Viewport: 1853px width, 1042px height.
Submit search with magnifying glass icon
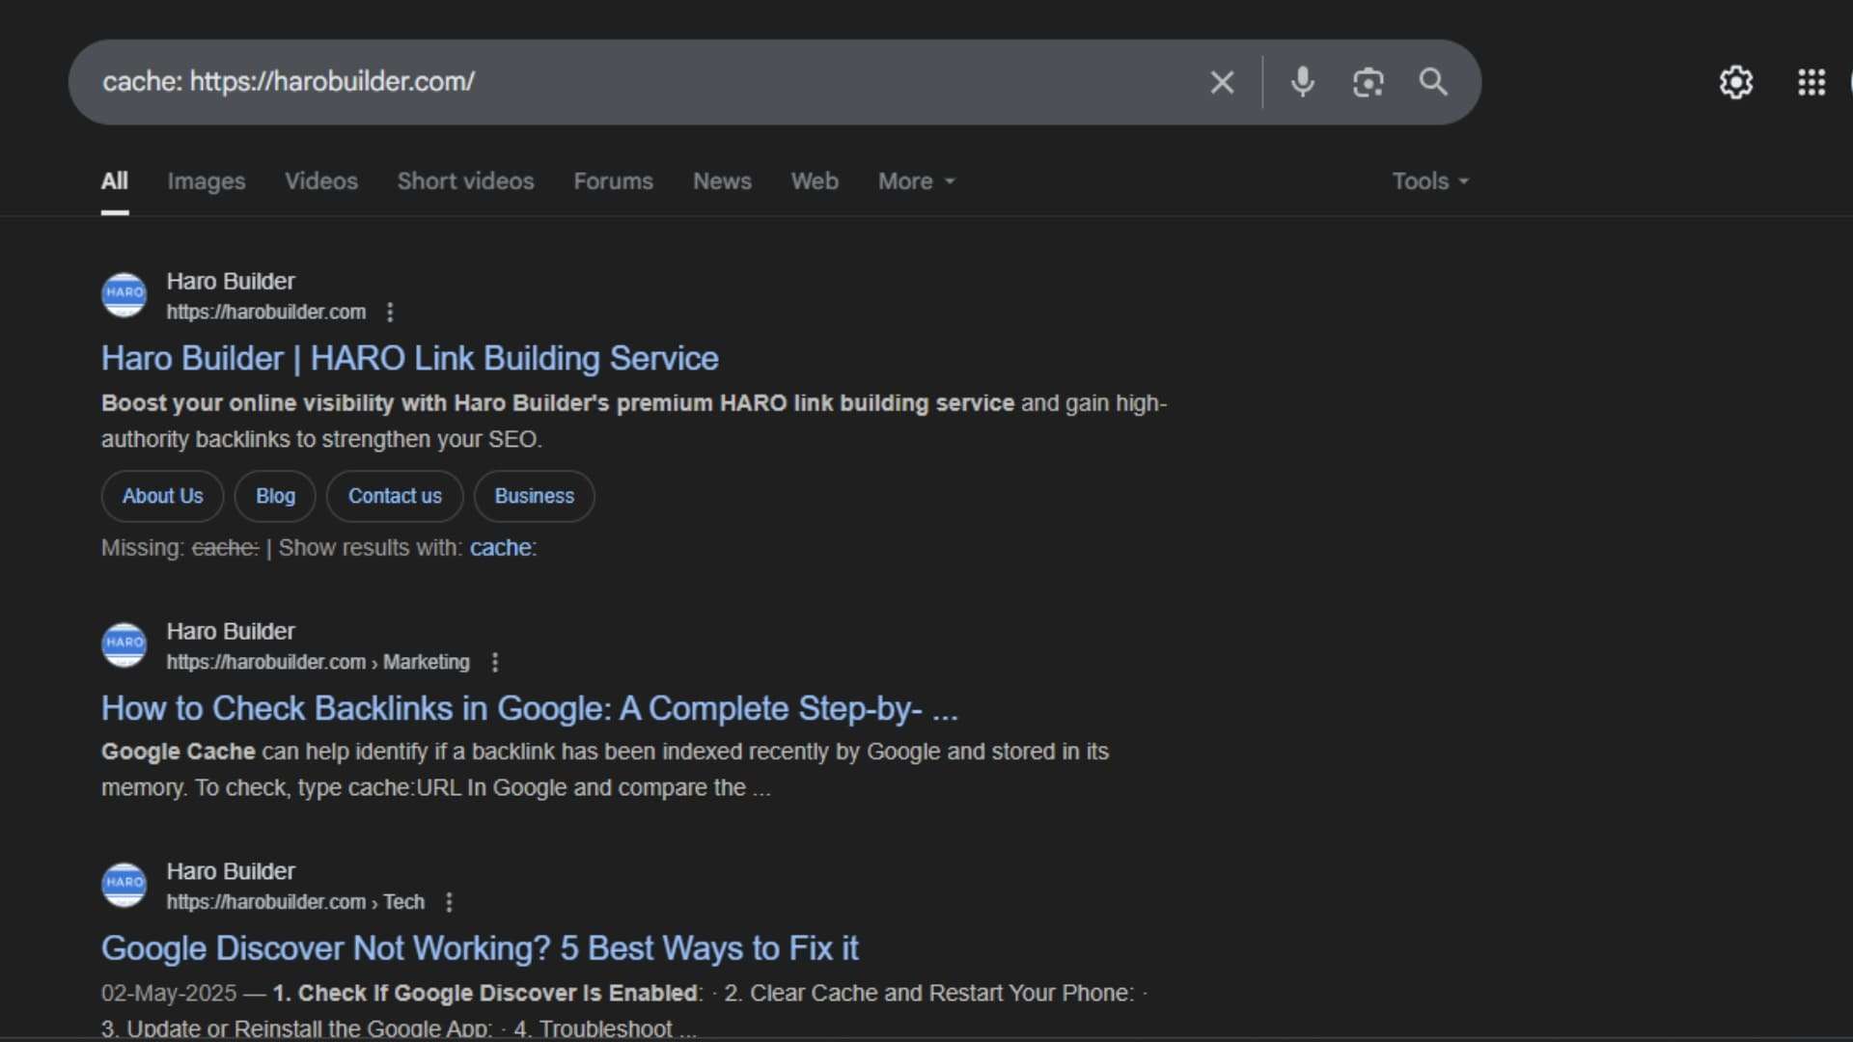pyautogui.click(x=1433, y=82)
